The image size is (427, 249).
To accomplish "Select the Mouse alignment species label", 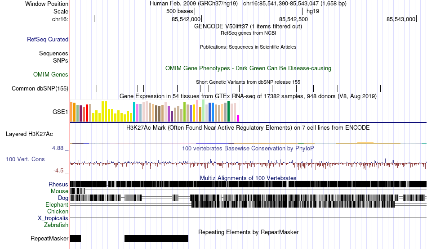I will 59,191.
